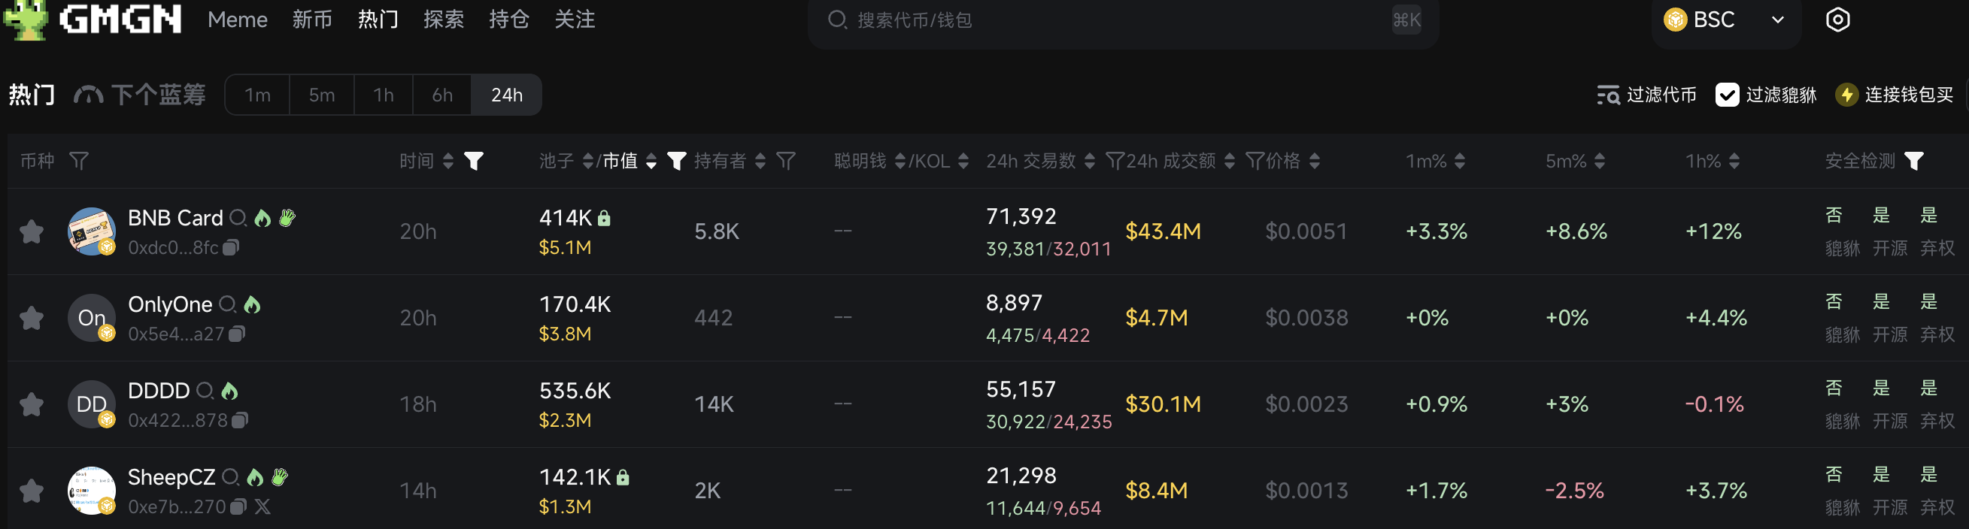Click the flame icon beside OnlyOne
The width and height of the screenshot is (1969, 529).
[x=253, y=304]
